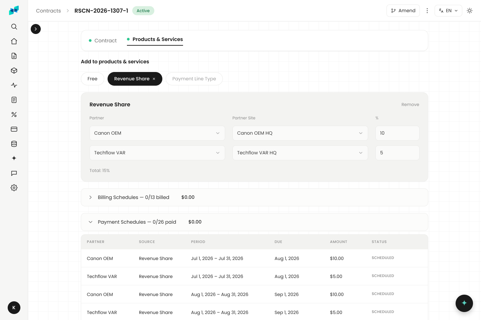Screen dimensions: 481x320
Task: Open the activity pulse icon
Action: coord(14,85)
